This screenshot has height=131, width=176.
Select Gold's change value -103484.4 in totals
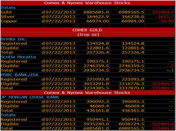pyautogui.click(x=161, y=12)
